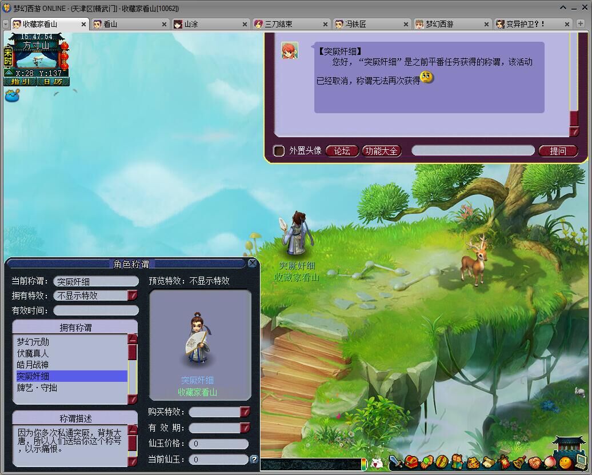Screen dimensions: 592x475
Task: Collapse the minimap with triangle toggle
Action: coord(9,73)
